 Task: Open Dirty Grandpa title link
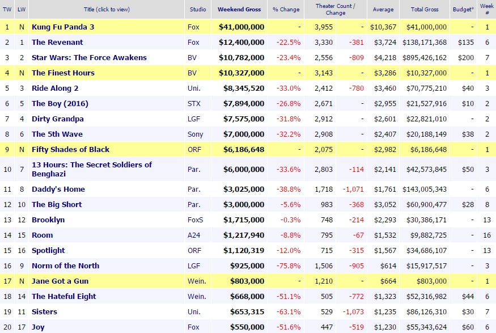[58, 119]
